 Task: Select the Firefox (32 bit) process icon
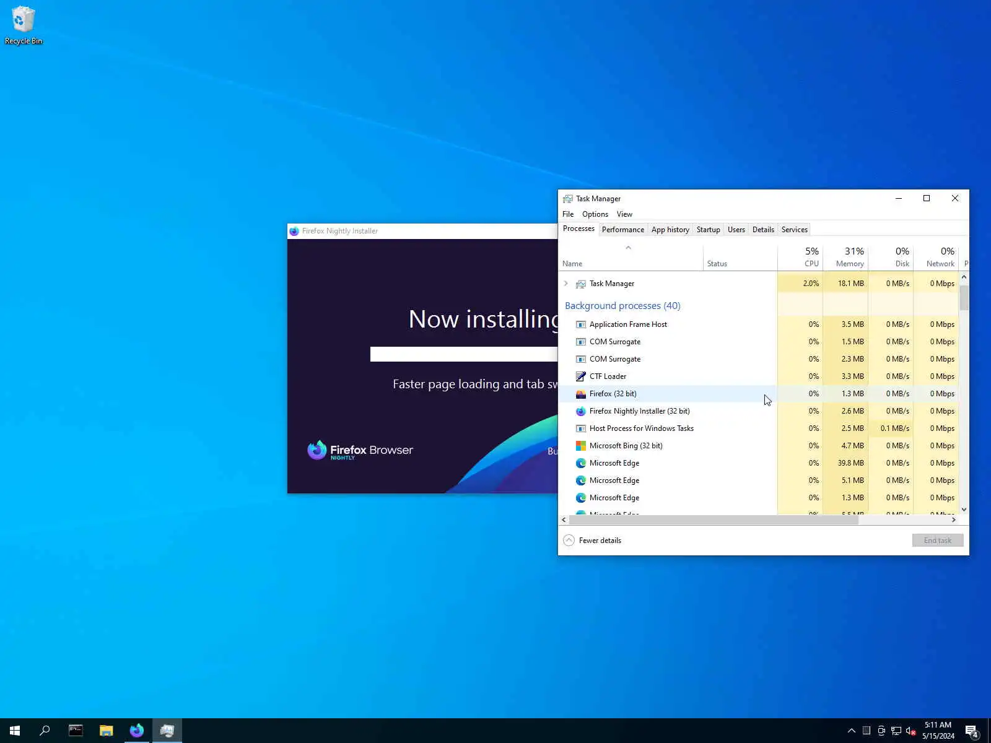[580, 394]
